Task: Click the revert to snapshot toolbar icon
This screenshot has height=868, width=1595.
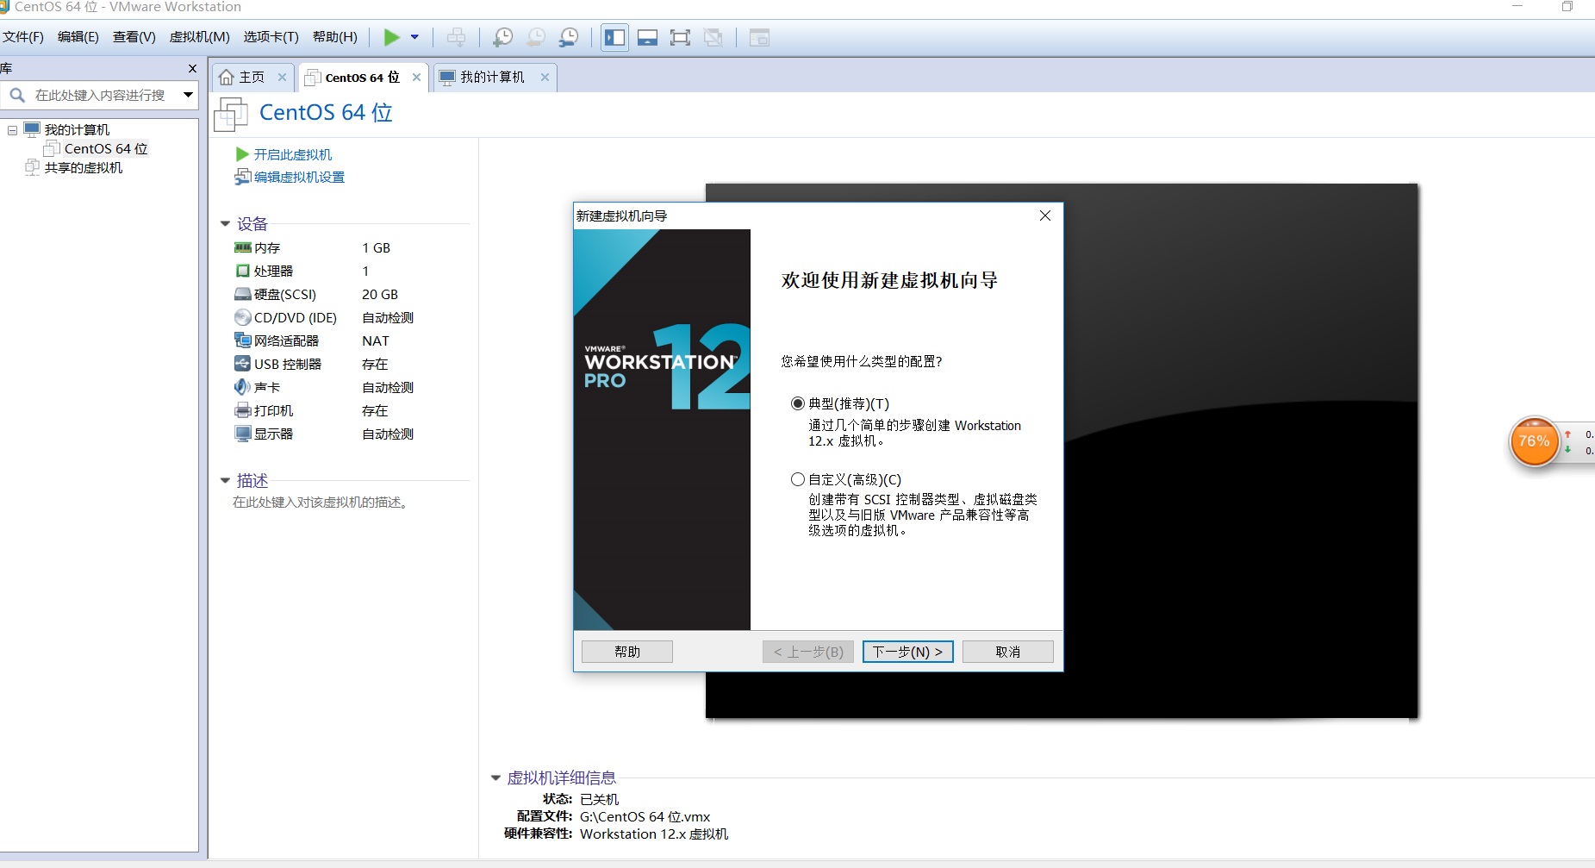Action: click(536, 37)
